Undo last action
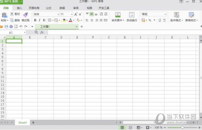Screen dimensions: 202x130 [21, 27]
